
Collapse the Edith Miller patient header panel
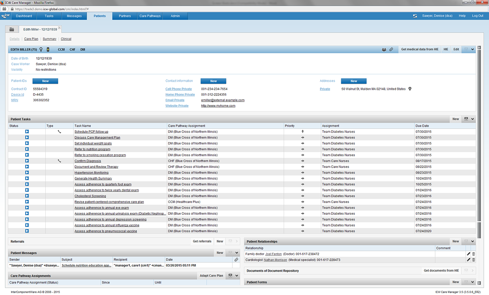pyautogui.click(x=473, y=49)
